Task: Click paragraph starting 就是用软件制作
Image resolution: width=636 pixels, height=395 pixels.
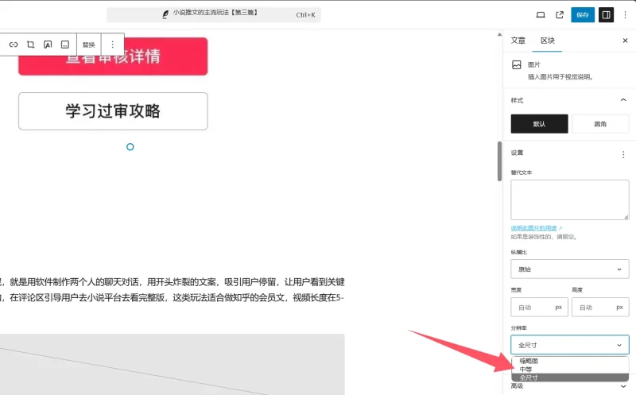Action: point(172,289)
